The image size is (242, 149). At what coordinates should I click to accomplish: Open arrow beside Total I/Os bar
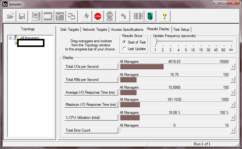coord(233,67)
